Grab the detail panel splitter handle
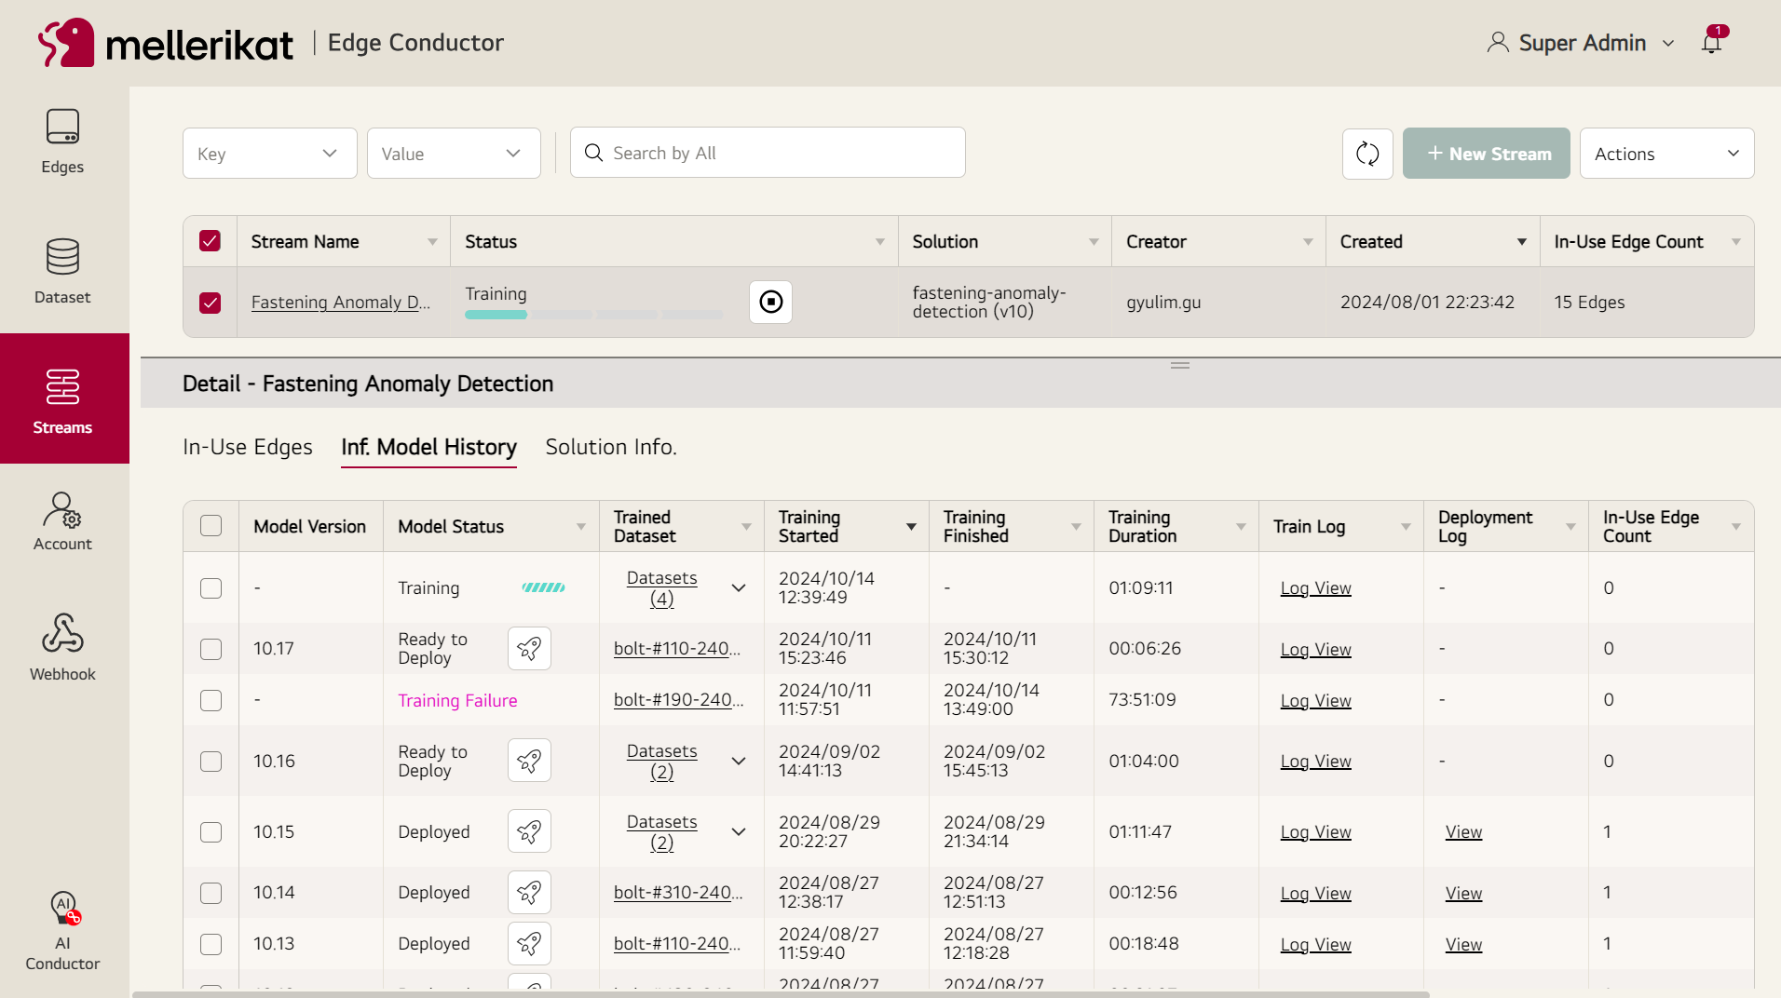The height and width of the screenshot is (998, 1781). click(x=1180, y=365)
